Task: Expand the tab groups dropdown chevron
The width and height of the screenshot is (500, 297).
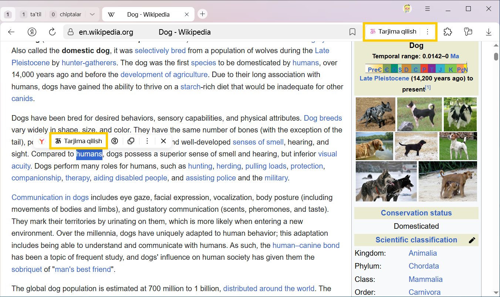Action: [x=92, y=14]
